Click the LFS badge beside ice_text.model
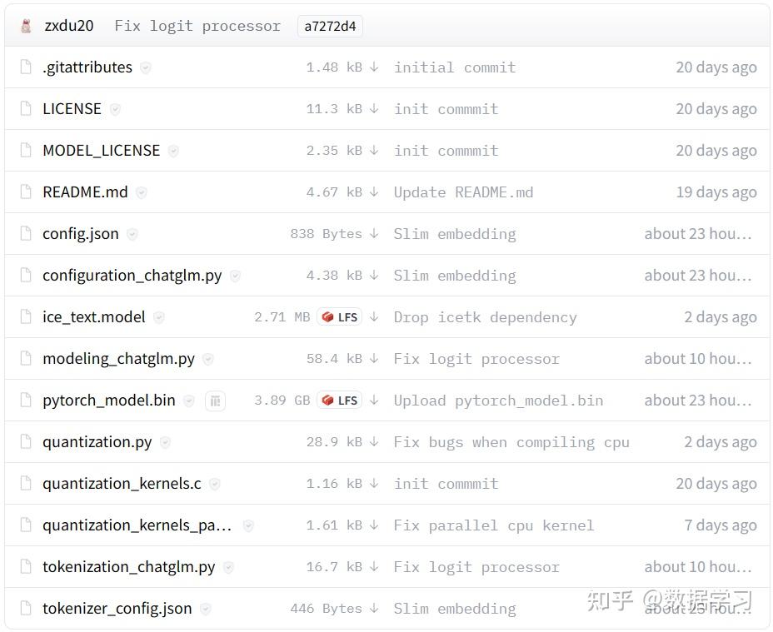Viewport: 773px width, 632px height. coord(339,317)
